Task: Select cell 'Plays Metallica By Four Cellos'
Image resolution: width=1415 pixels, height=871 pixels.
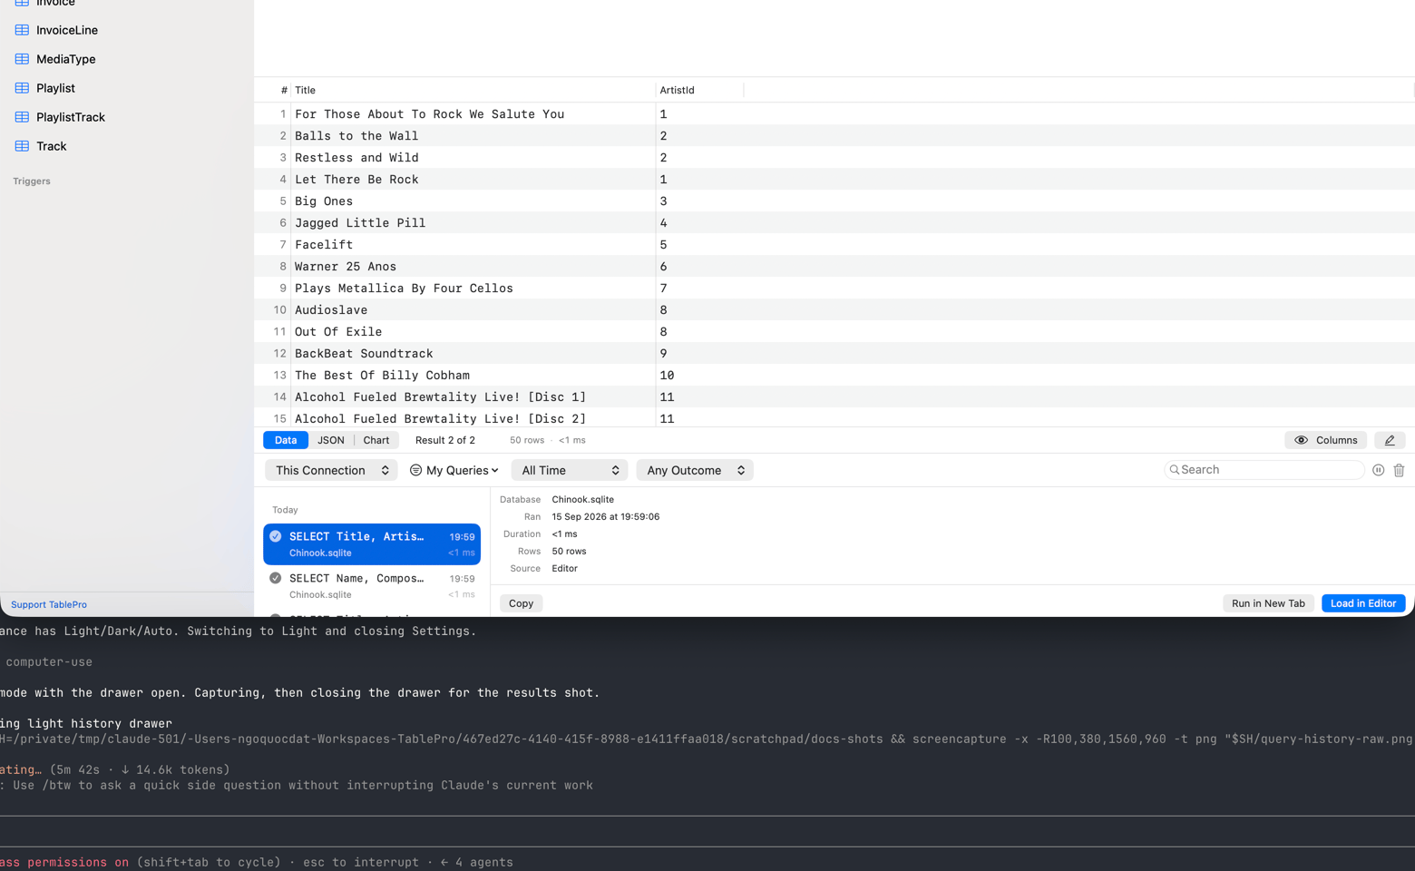Action: (473, 289)
